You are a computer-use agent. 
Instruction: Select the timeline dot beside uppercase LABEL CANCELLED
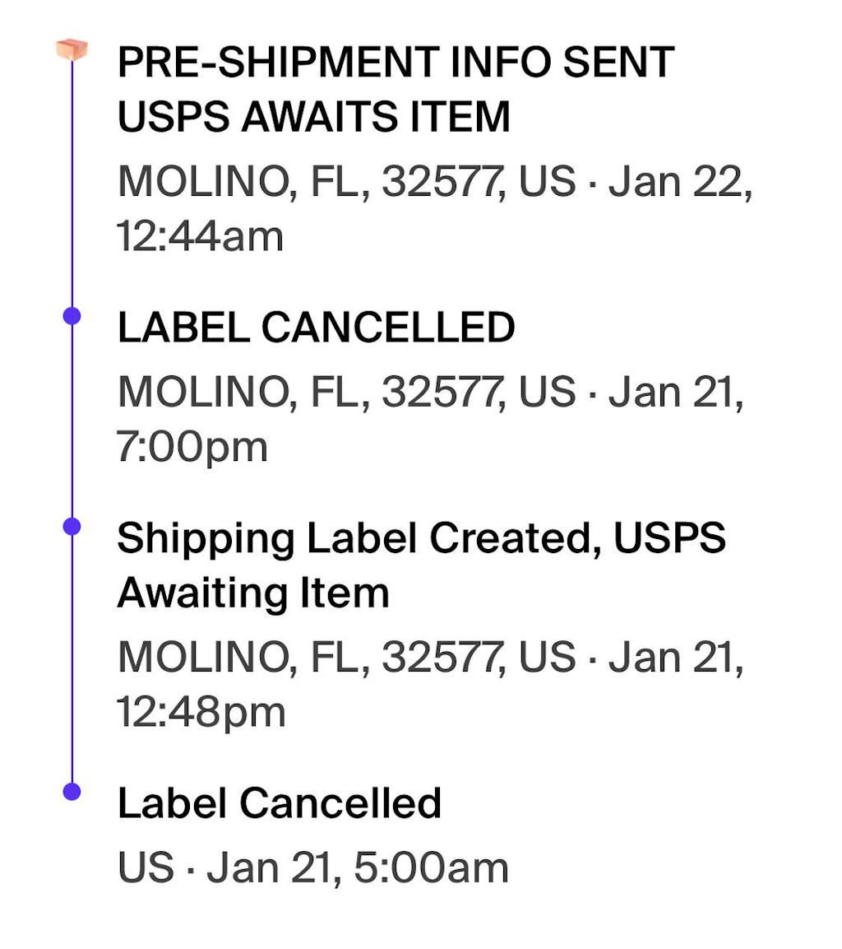pos(72,315)
